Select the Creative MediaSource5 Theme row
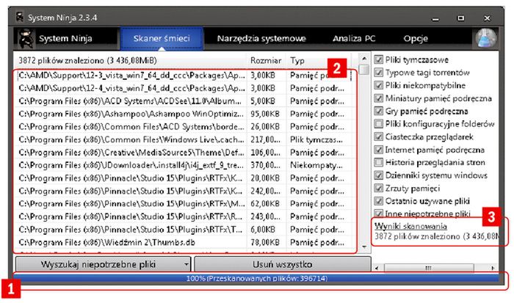This screenshot has width=514, height=303. point(184,153)
